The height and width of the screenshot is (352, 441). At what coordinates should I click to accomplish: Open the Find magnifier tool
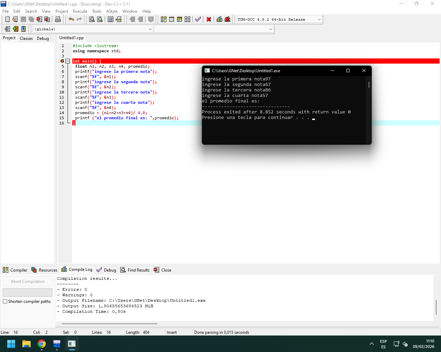(x=92, y=19)
